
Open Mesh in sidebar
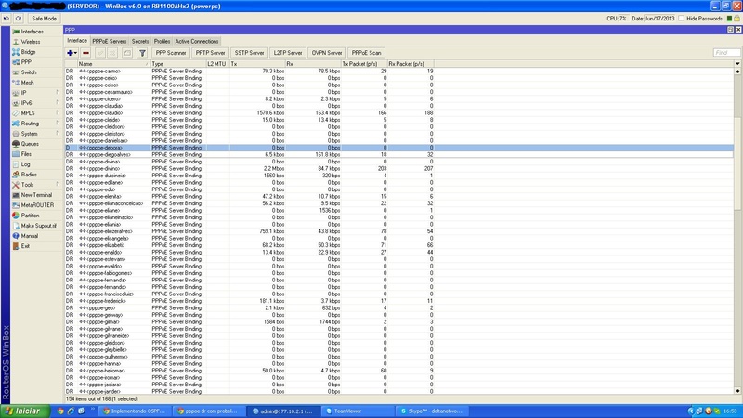(x=27, y=83)
